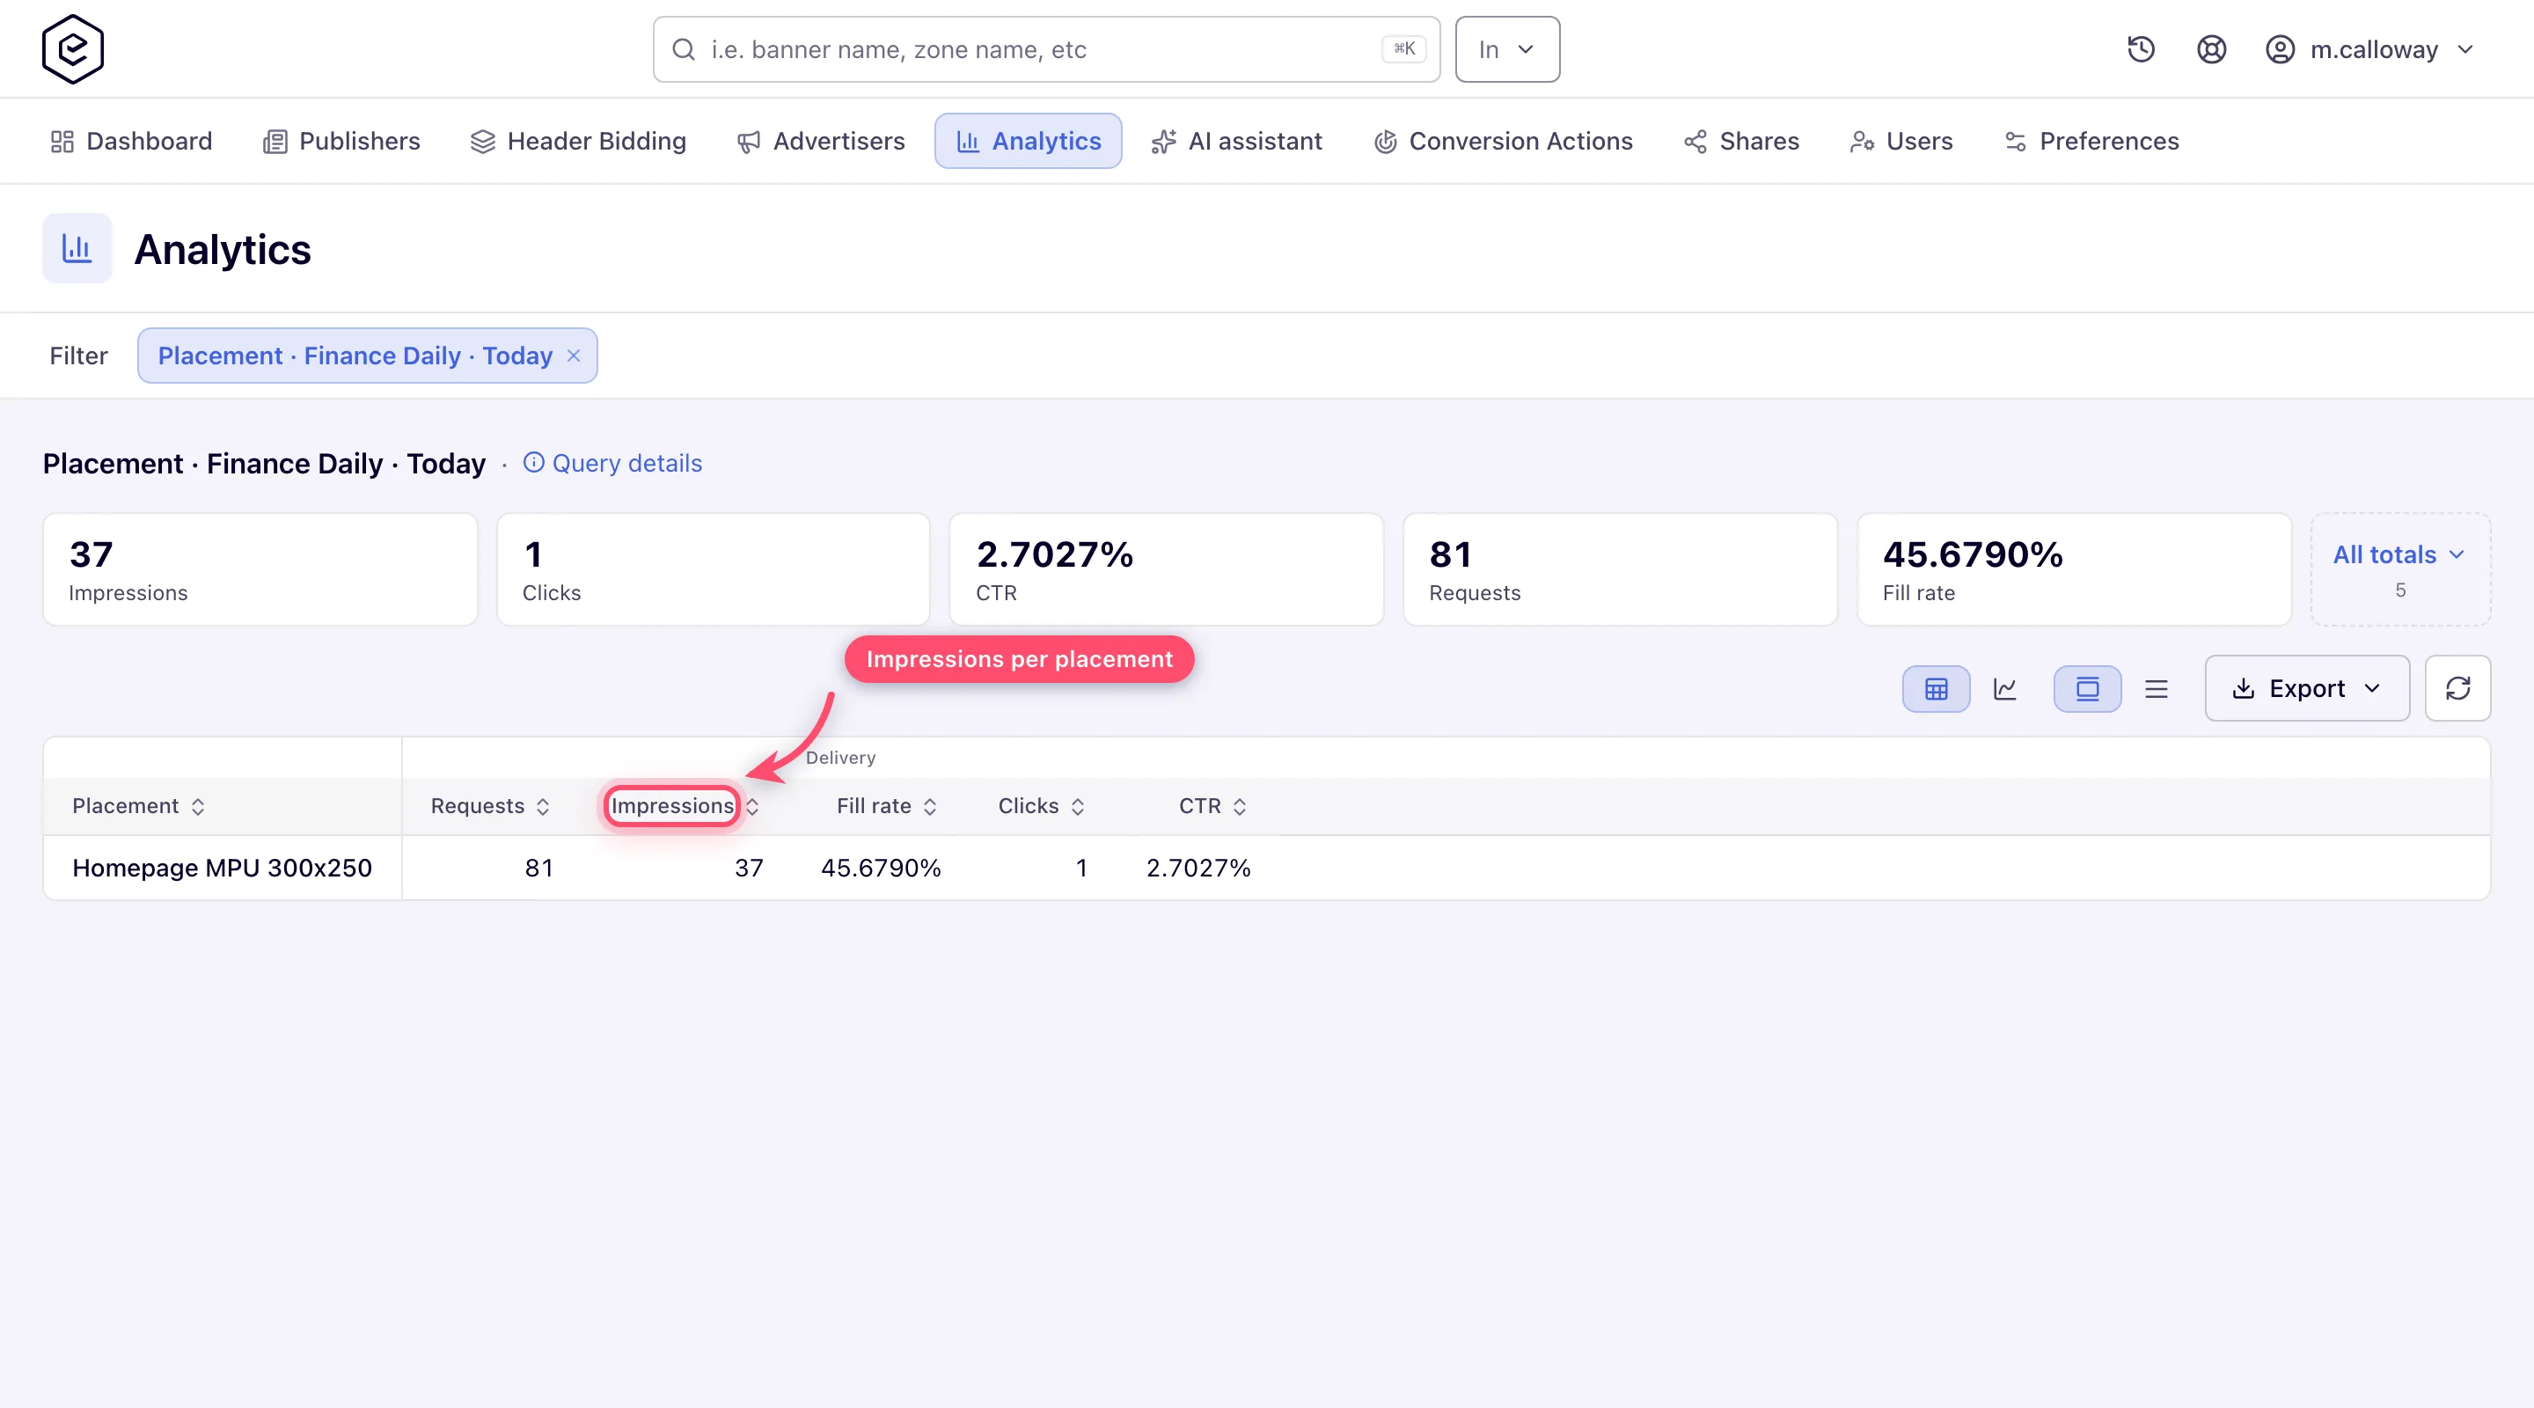Switch to line chart view icon
Image resolution: width=2534 pixels, height=1408 pixels.
click(x=2005, y=689)
